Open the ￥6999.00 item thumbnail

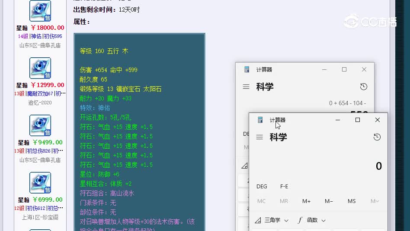point(40,183)
